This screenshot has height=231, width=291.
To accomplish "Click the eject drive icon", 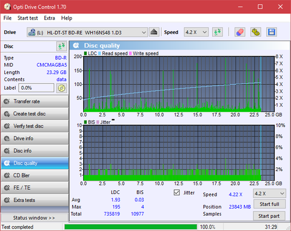I will click(x=154, y=32).
